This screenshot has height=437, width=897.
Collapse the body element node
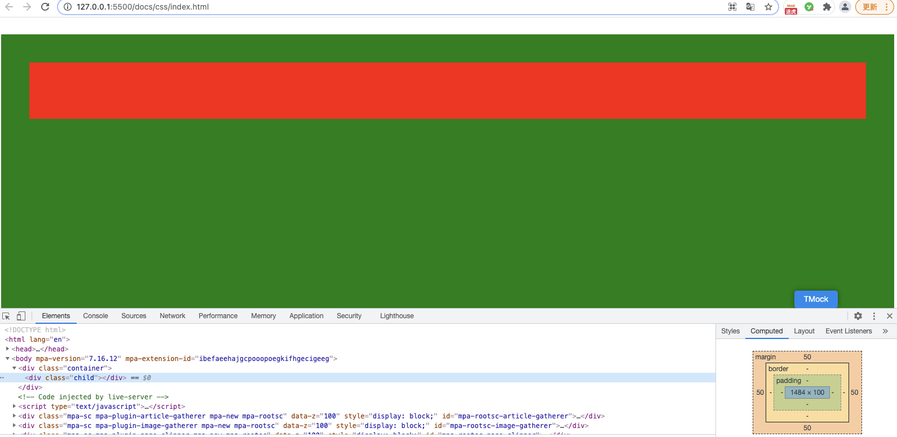tap(7, 359)
